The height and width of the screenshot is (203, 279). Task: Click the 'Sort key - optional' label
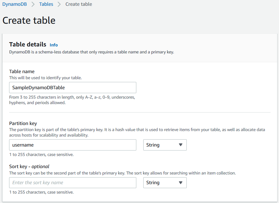[29, 167]
